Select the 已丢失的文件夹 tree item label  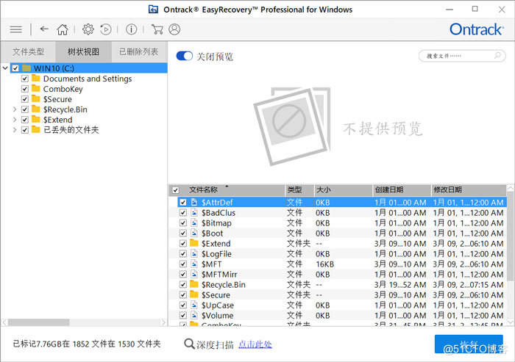pos(71,129)
